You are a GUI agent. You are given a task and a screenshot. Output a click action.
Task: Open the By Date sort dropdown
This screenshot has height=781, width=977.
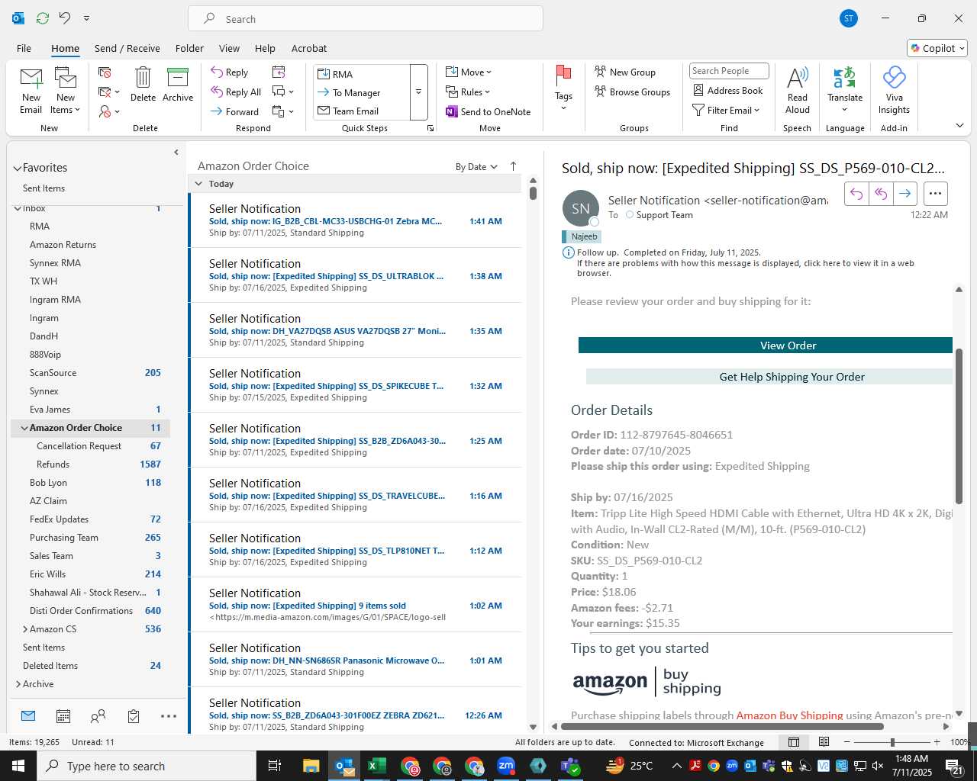tap(476, 166)
